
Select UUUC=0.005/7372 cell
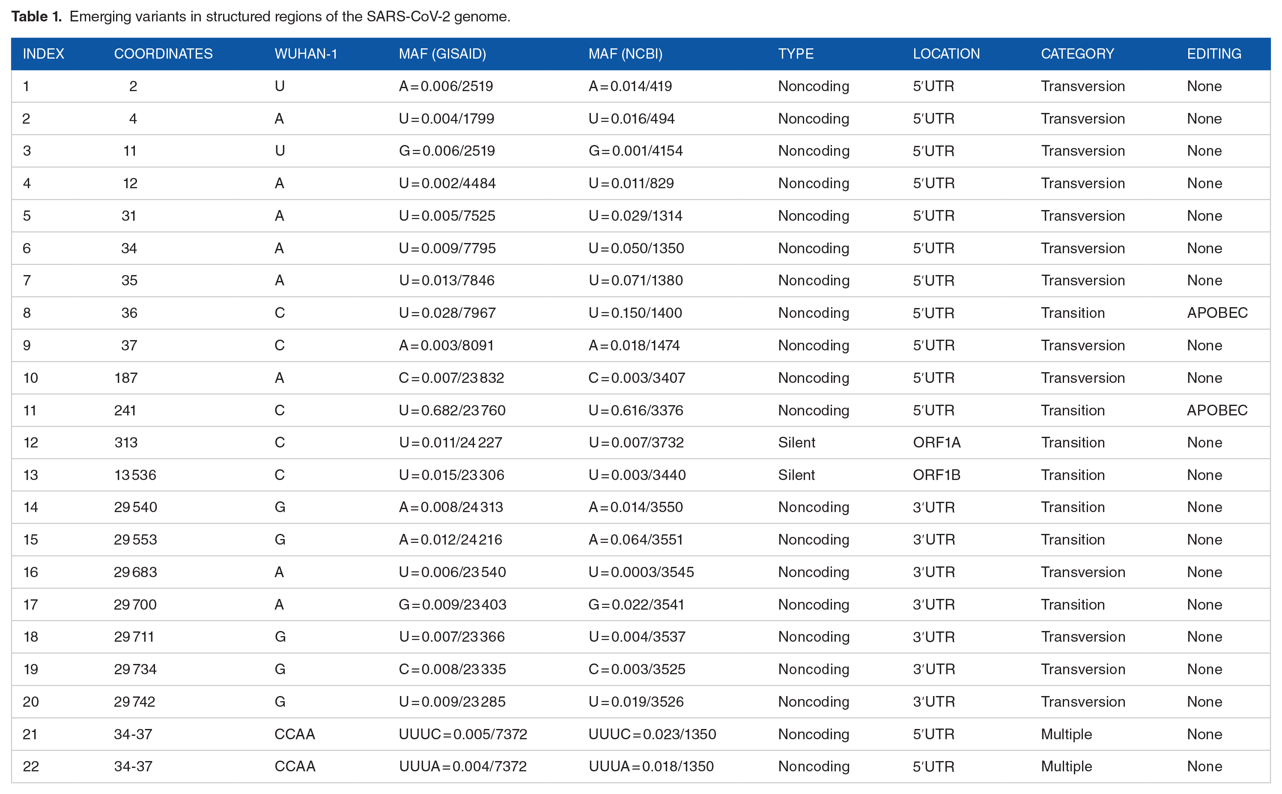[462, 734]
